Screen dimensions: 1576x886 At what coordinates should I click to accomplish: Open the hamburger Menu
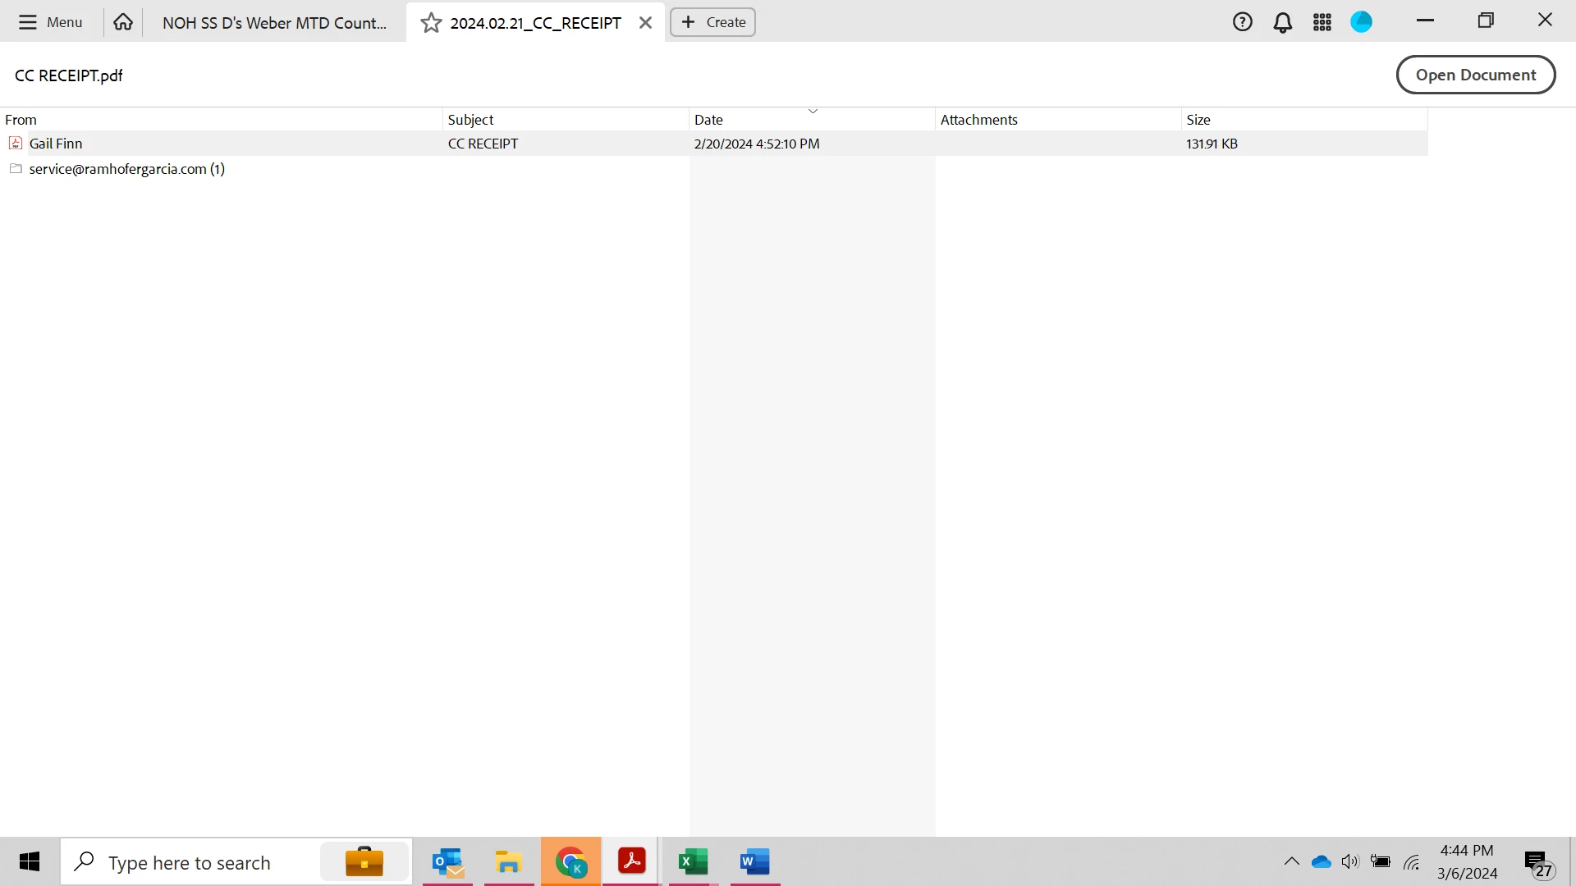pos(51,22)
